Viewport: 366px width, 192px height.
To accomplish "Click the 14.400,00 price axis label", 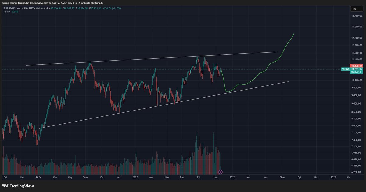I will 356,16.
